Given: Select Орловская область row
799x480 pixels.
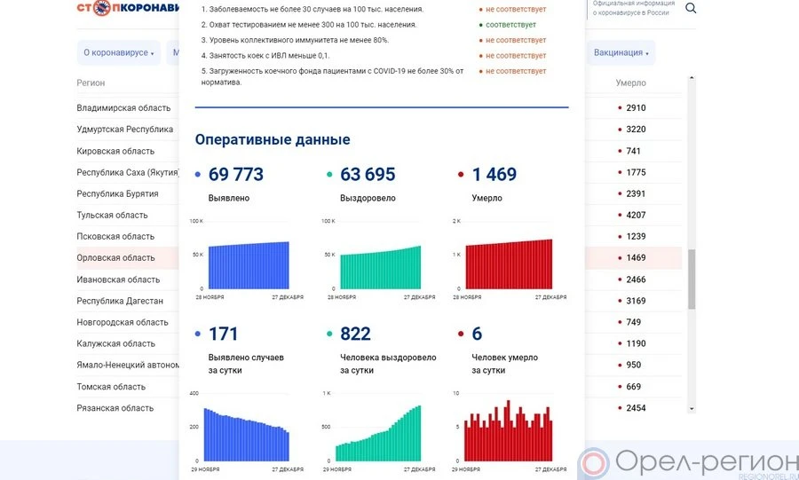Looking at the screenshot, I should tap(115, 258).
